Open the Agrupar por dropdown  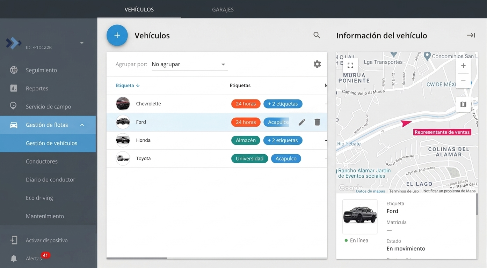pyautogui.click(x=190, y=65)
